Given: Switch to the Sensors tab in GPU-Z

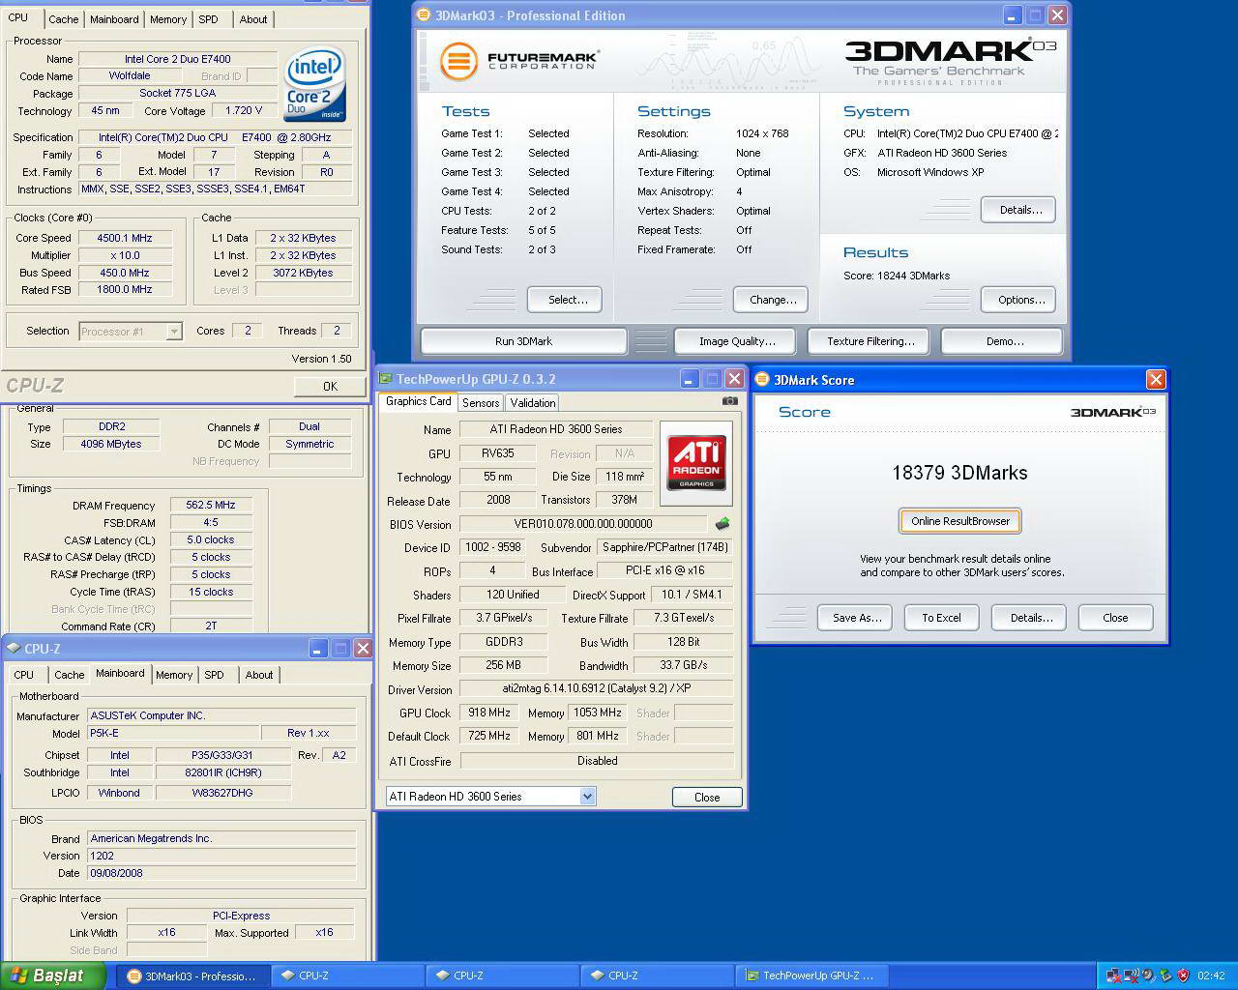Looking at the screenshot, I should (x=481, y=403).
